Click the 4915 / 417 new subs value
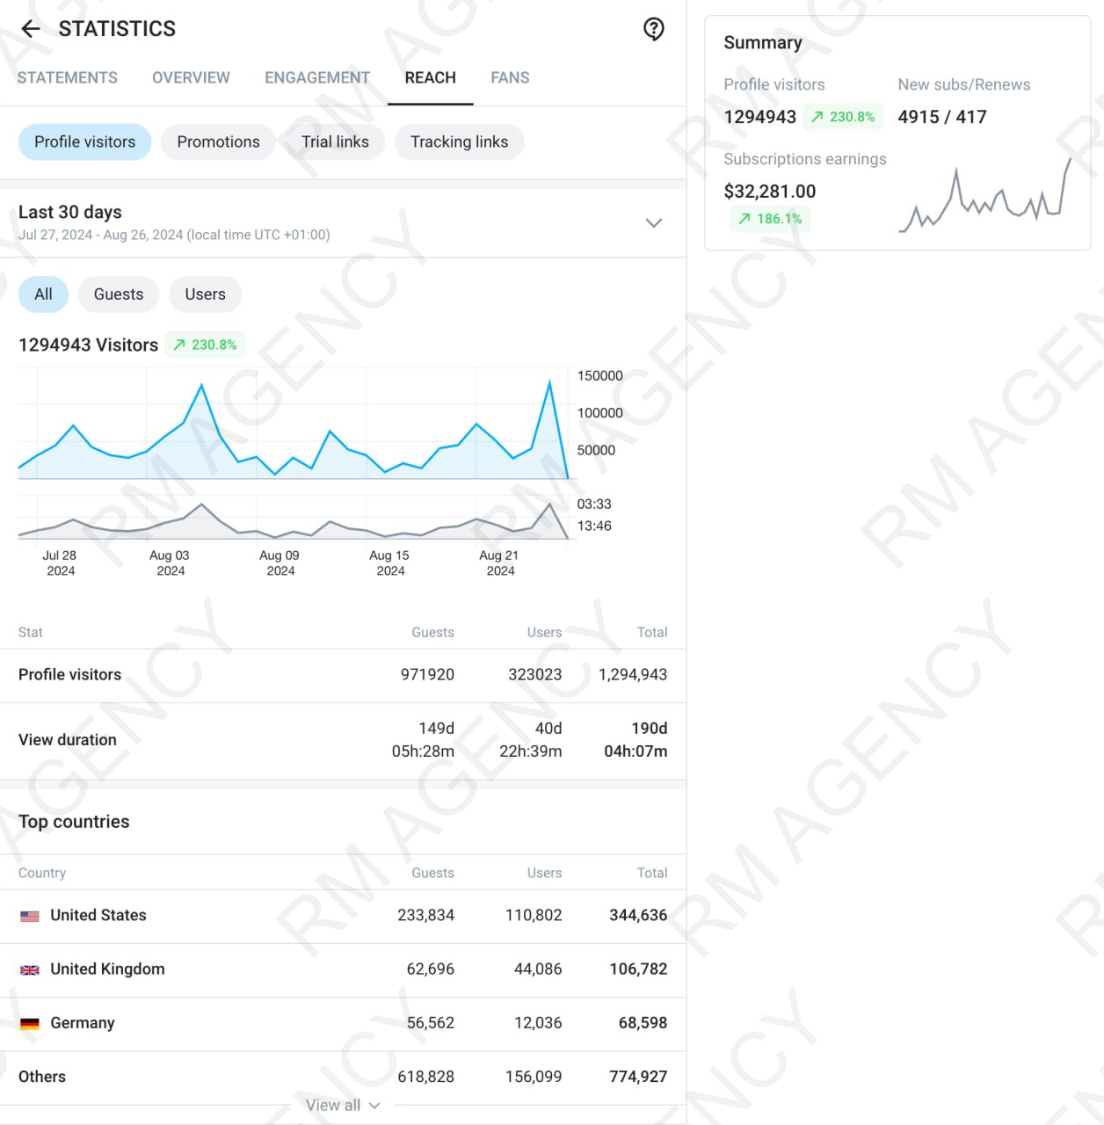Screen dimensions: 1104x1125 (942, 117)
